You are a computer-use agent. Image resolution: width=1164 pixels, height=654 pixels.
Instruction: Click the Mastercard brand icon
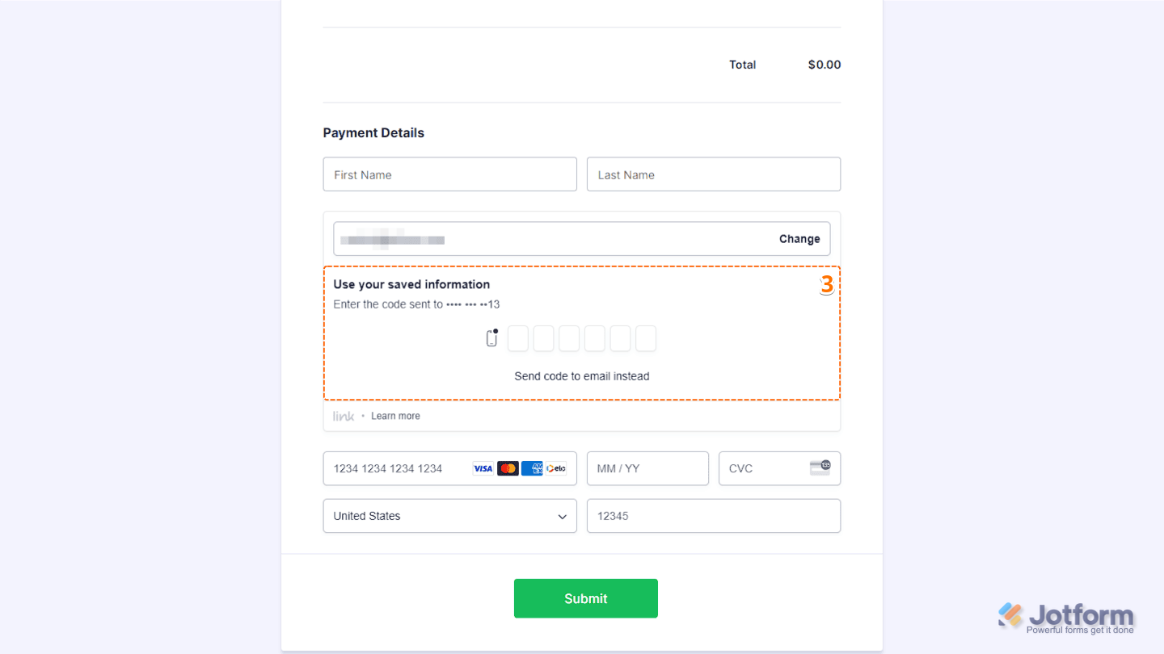(507, 468)
